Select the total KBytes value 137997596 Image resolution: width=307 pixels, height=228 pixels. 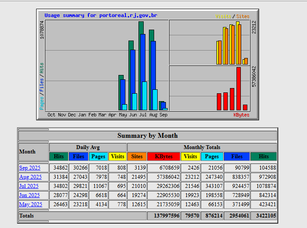[x=164, y=216]
